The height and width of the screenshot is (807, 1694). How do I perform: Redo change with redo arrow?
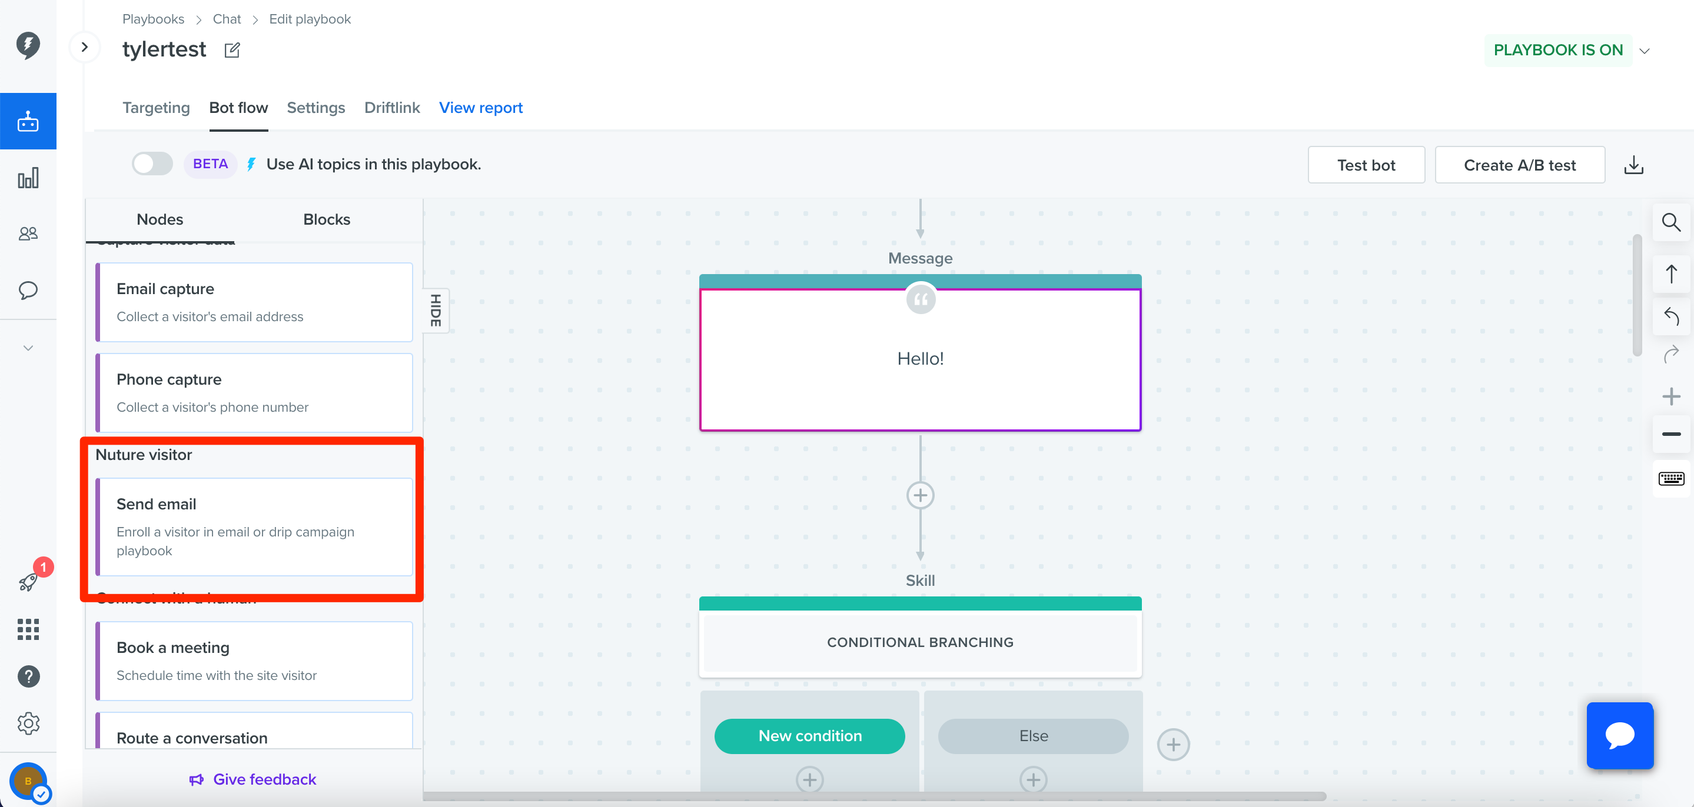pyautogui.click(x=1671, y=355)
